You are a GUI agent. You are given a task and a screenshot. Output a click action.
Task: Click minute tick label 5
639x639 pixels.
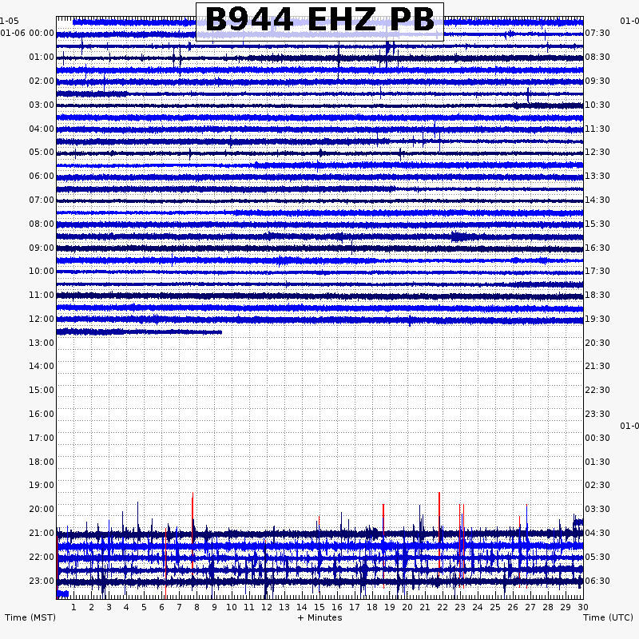(144, 607)
